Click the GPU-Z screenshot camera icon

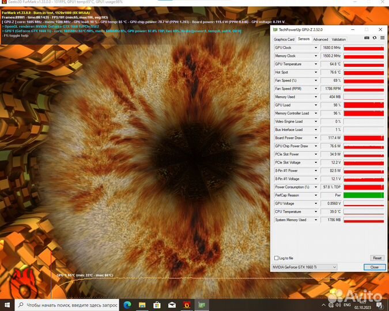367,37
